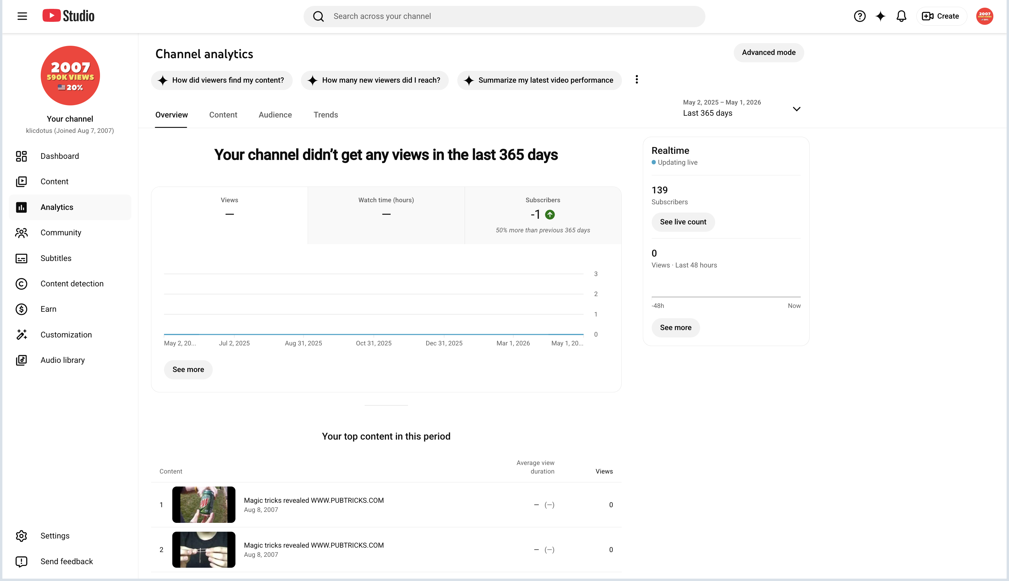This screenshot has height=581, width=1009.
Task: Click the Earn dollar sign icon
Action: pyautogui.click(x=22, y=309)
